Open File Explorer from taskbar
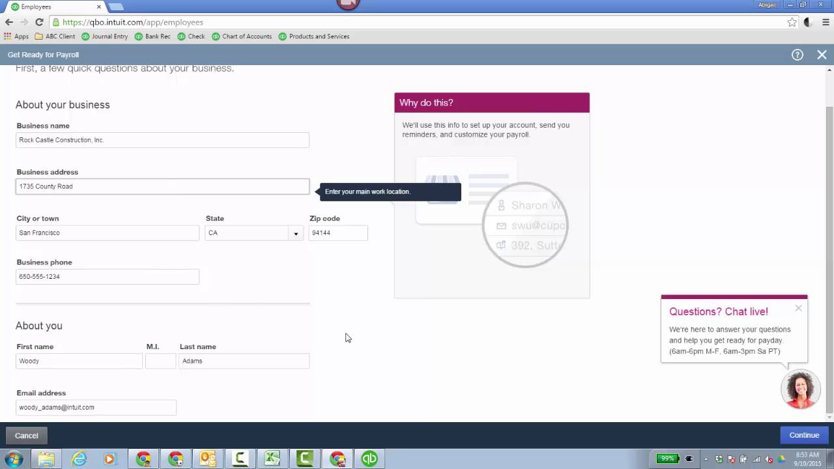 (46, 459)
